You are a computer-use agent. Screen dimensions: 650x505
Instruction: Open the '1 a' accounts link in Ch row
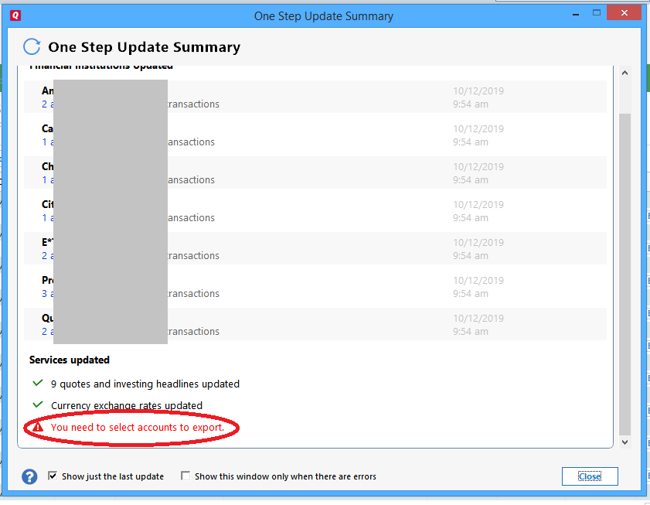click(48, 179)
